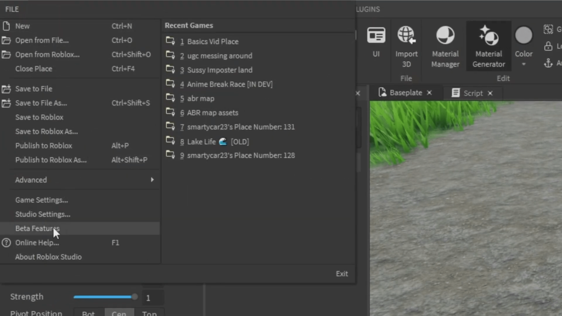The height and width of the screenshot is (316, 562).
Task: Open recent game Sussy Imposter land
Action: pyautogui.click(x=220, y=70)
